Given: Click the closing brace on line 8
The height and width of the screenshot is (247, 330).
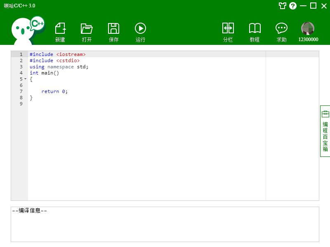Looking at the screenshot, I should click(31, 98).
